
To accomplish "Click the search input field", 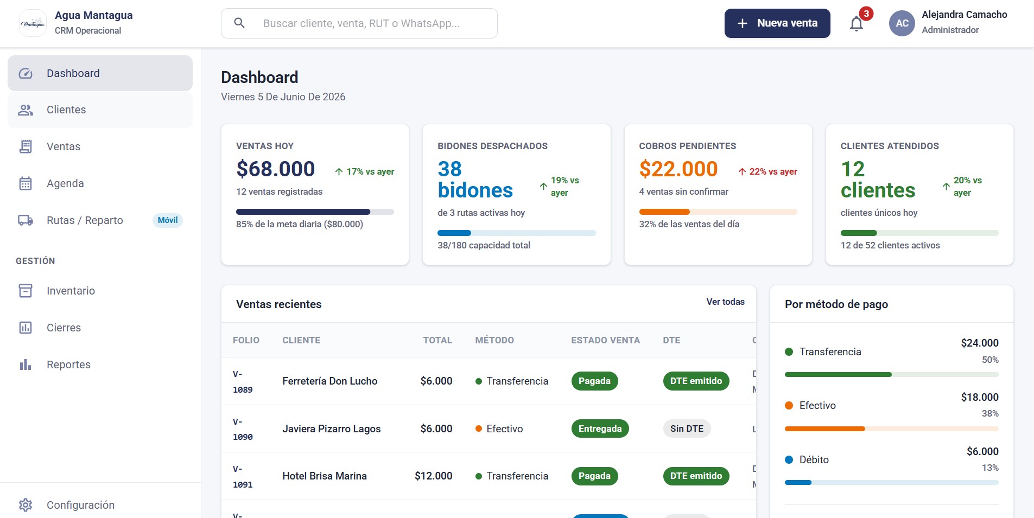I will (359, 23).
